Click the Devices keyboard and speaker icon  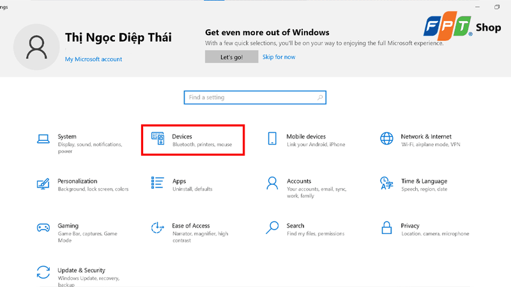[x=158, y=138]
